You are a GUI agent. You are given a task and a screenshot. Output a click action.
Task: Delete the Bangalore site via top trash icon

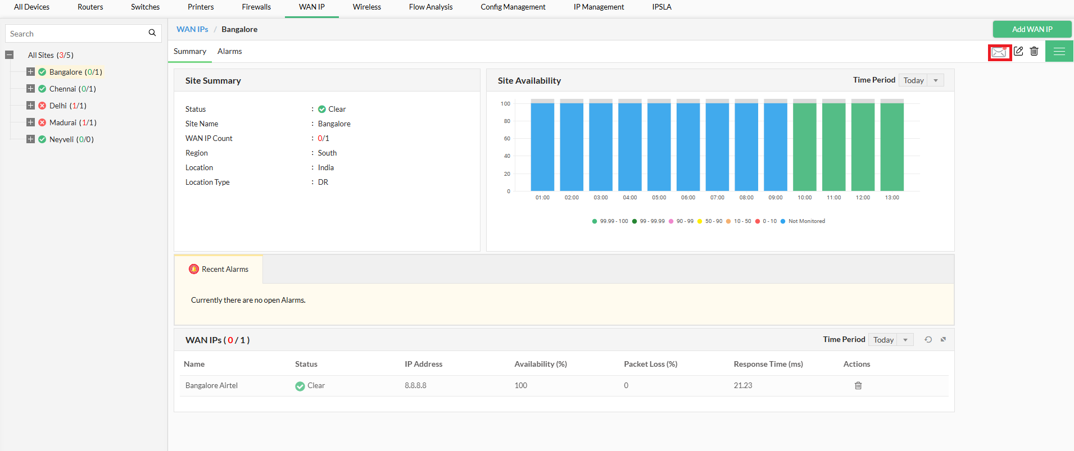[x=1034, y=51]
